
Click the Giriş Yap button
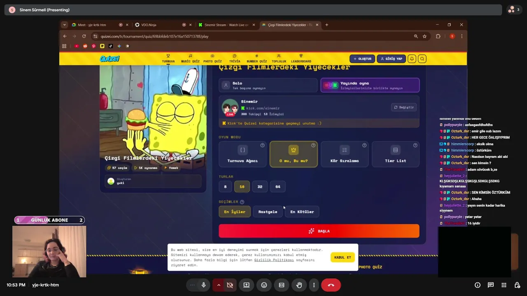(x=391, y=59)
